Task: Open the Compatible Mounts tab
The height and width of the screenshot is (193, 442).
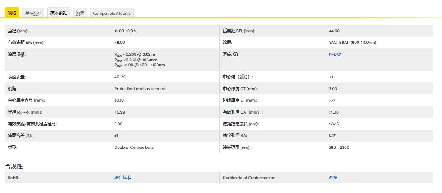Action: pyautogui.click(x=112, y=13)
